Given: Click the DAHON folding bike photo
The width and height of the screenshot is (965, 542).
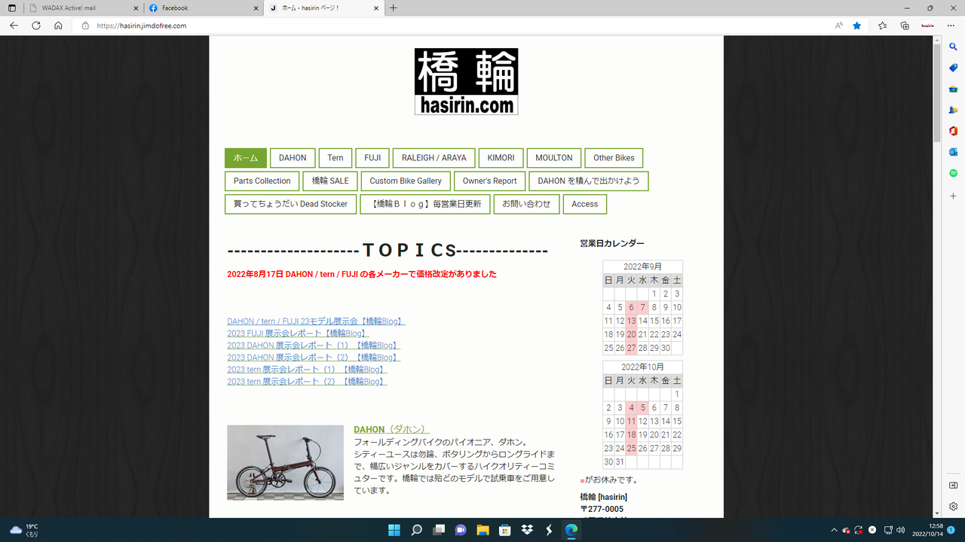Looking at the screenshot, I should pos(285,463).
